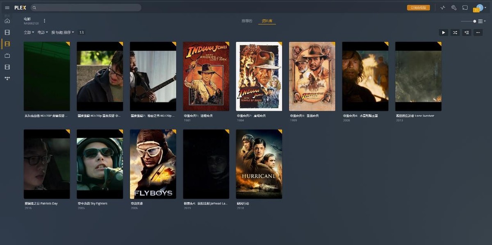492x245 pixels.
Task: Select the highlighted movies library icon in sidebar
Action: pos(7,44)
